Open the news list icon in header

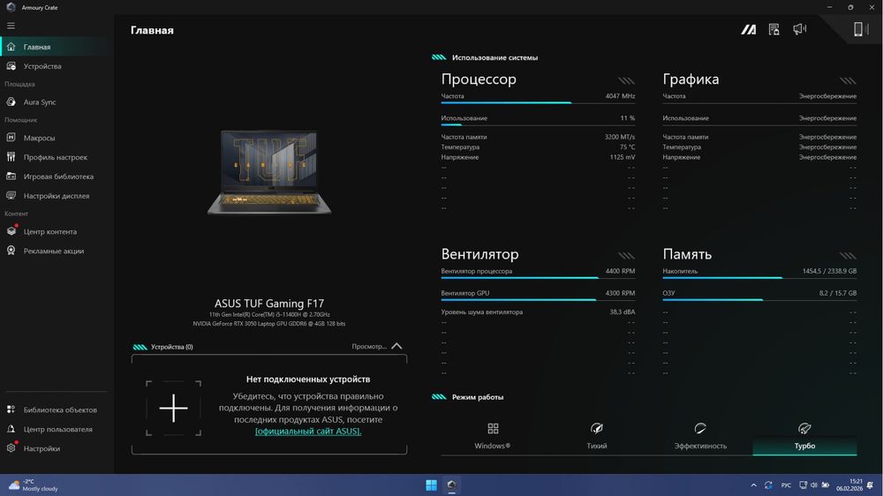774,29
